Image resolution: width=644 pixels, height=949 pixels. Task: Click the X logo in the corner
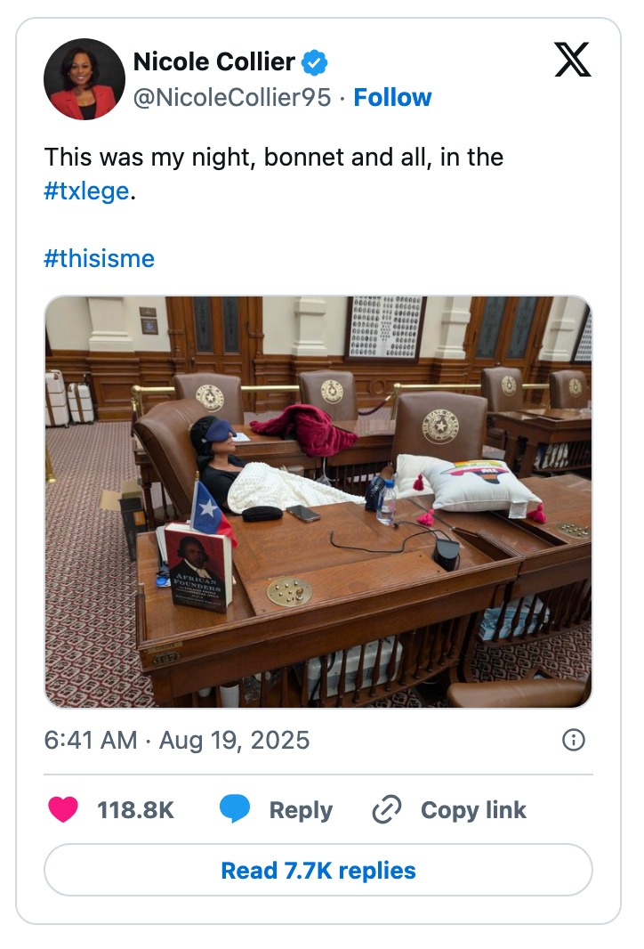(x=574, y=58)
